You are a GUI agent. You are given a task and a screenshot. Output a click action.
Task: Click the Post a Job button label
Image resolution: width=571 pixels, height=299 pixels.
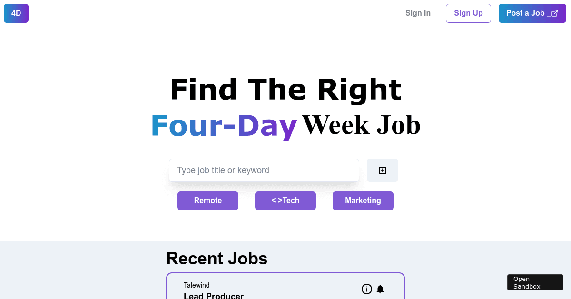pyautogui.click(x=525, y=13)
